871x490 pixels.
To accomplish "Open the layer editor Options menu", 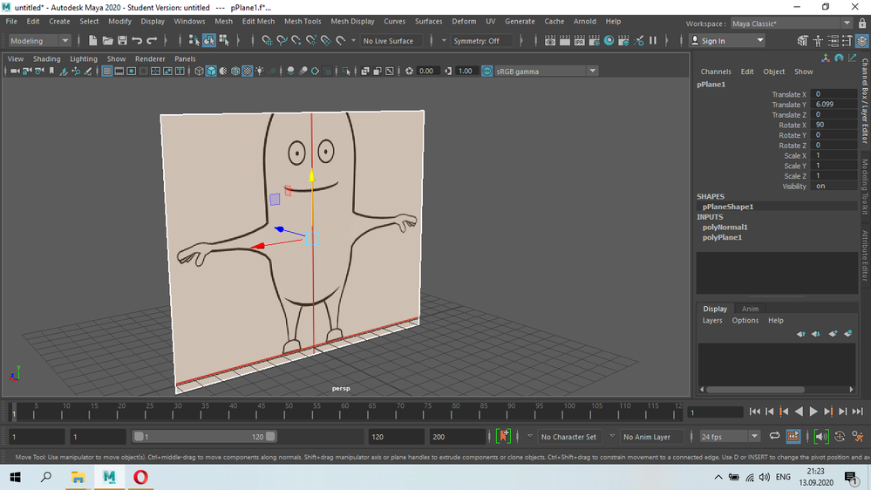I will [745, 321].
